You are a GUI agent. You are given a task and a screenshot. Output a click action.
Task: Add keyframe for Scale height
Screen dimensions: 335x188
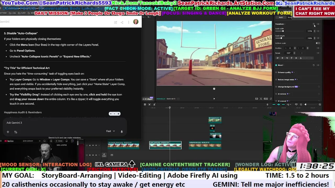(x=318, y=38)
